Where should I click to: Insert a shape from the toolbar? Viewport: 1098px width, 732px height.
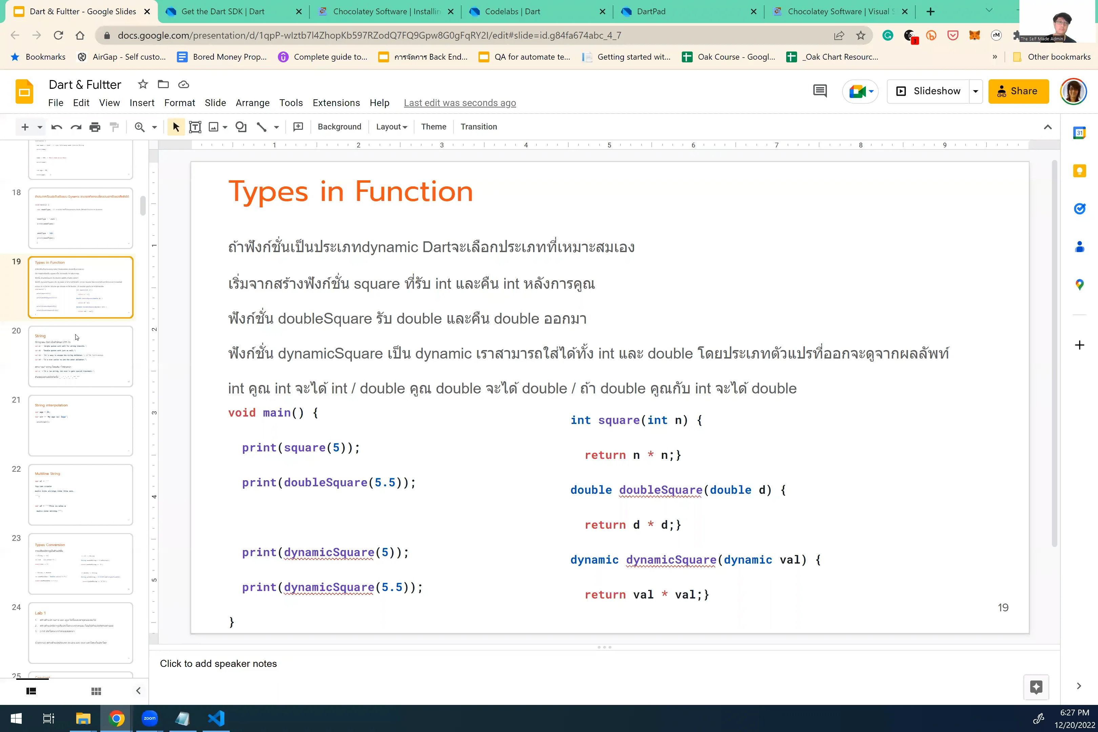tap(241, 126)
